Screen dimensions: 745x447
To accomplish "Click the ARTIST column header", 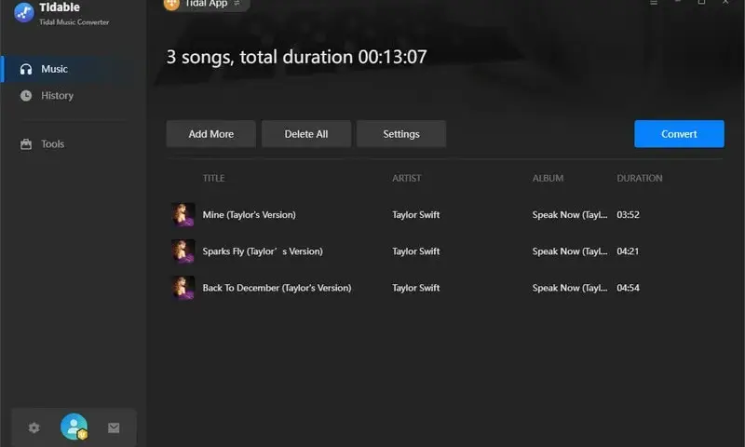I will point(407,178).
